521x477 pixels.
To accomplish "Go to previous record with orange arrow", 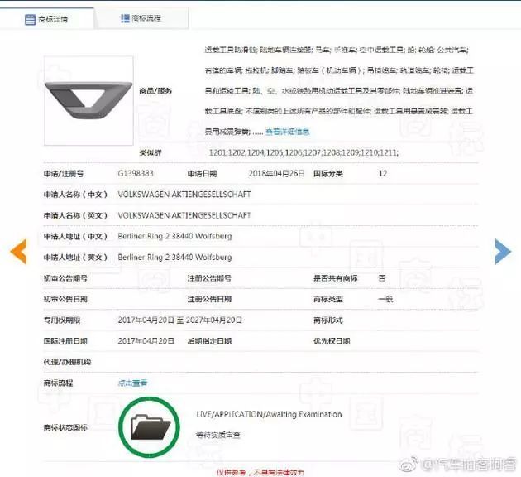I will (x=18, y=252).
